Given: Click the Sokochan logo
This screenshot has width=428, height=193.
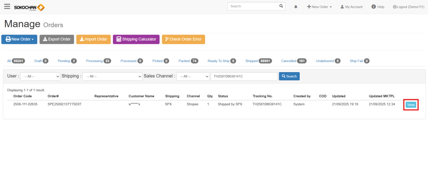Looking at the screenshot, I should pos(29,7).
